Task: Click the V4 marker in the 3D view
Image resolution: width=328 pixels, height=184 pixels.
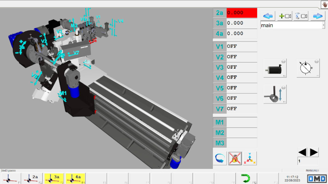Action: pyautogui.click(x=121, y=21)
